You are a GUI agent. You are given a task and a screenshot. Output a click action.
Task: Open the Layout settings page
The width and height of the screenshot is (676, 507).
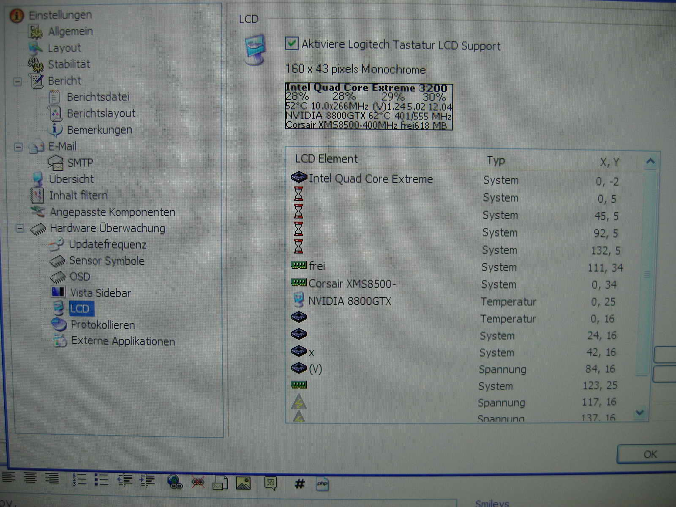coord(64,48)
